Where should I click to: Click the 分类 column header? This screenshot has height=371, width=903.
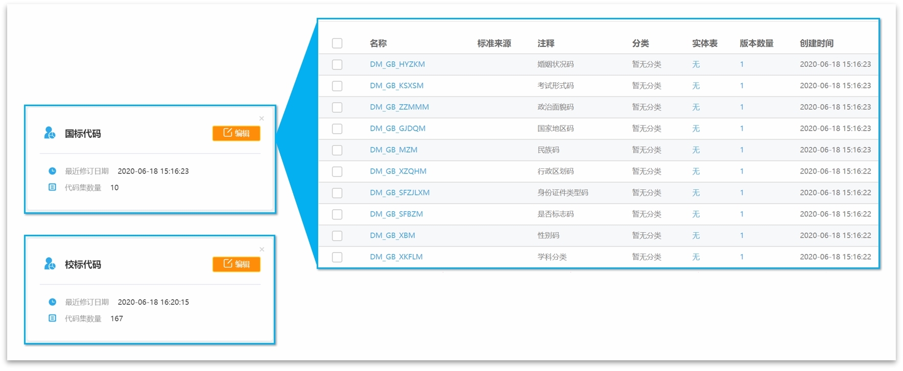click(640, 43)
